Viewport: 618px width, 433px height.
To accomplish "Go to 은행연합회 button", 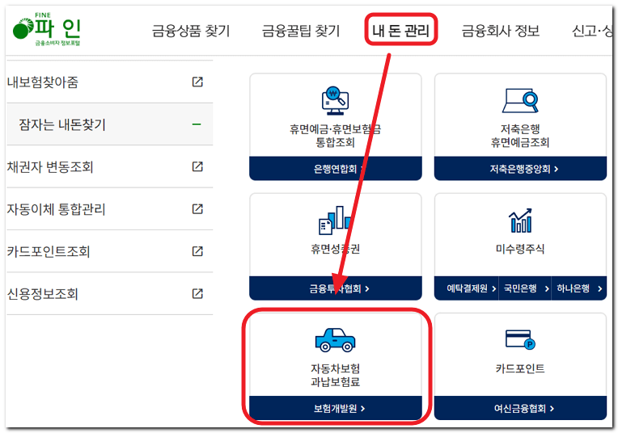I will pos(336,169).
